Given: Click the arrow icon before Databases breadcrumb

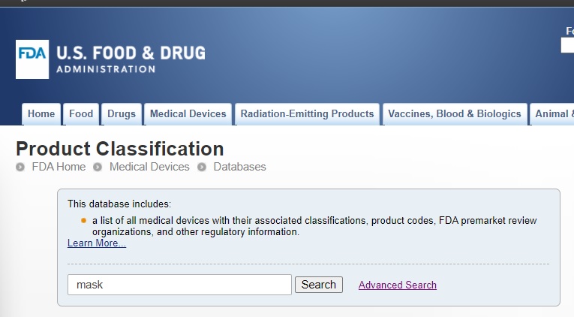Looking at the screenshot, I should click(202, 167).
